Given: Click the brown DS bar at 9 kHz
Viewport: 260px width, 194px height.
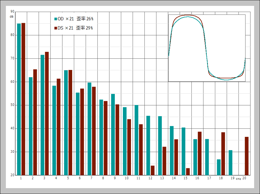Looking at the screenshot, I should [x=117, y=140].
